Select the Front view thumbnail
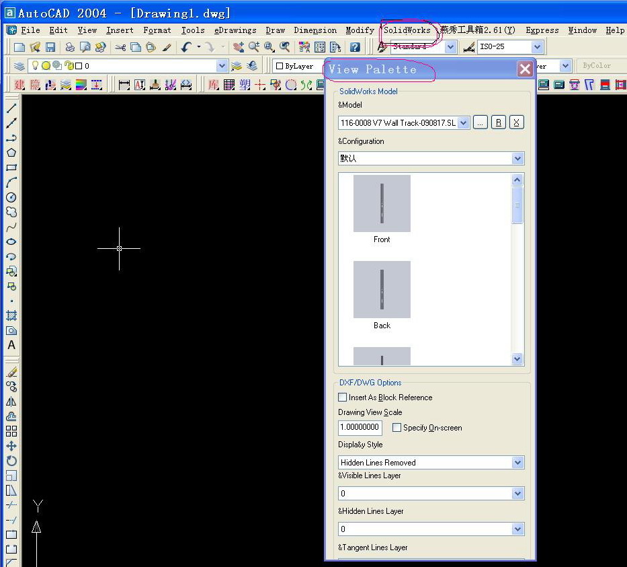The width and height of the screenshot is (627, 567). tap(382, 204)
